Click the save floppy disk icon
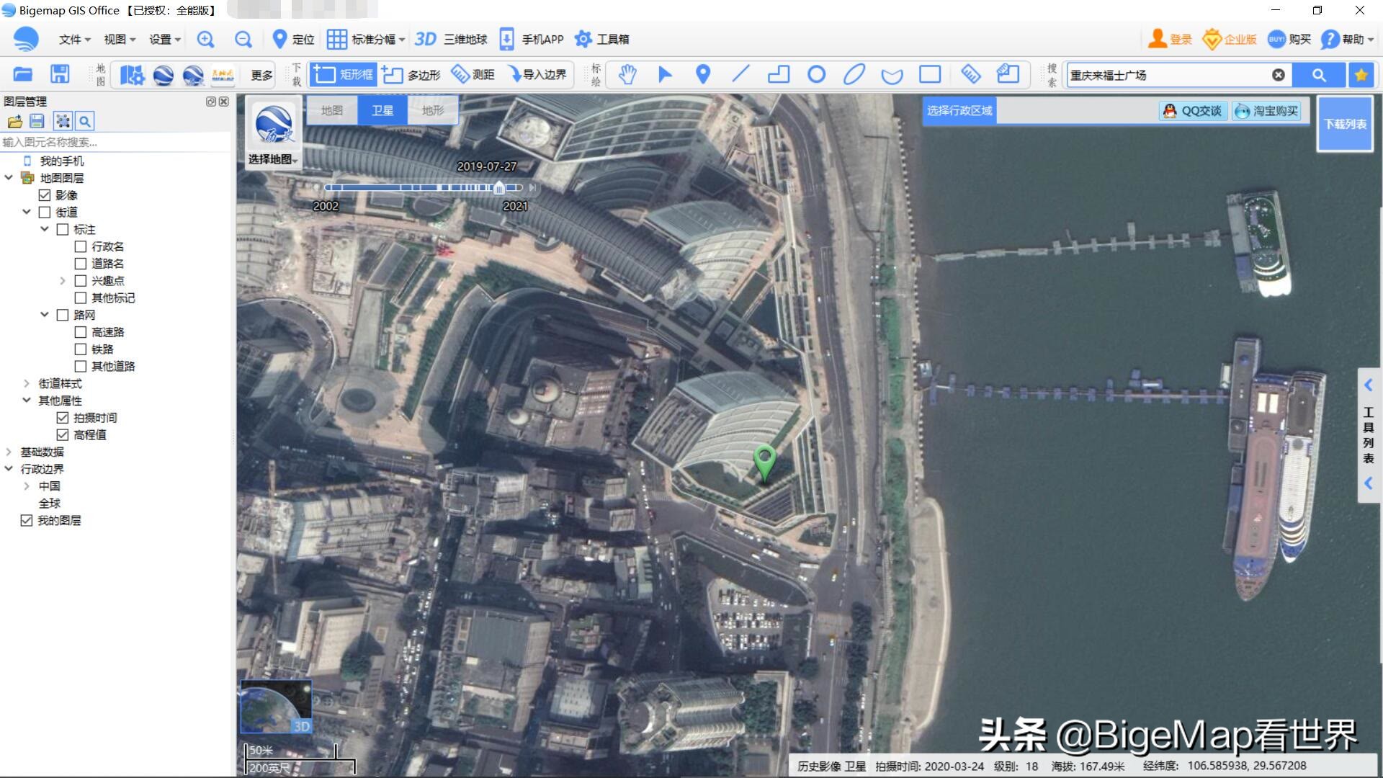 [60, 74]
